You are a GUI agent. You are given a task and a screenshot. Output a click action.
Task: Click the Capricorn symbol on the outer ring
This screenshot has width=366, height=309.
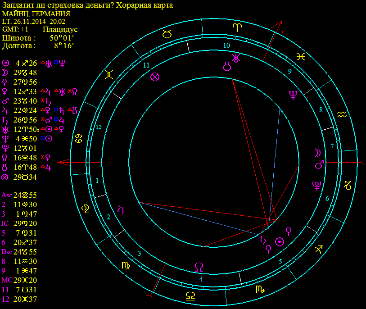pos(348,185)
